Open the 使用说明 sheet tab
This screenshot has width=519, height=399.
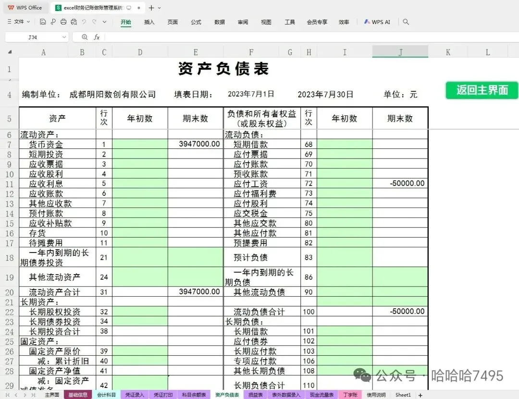coord(376,395)
